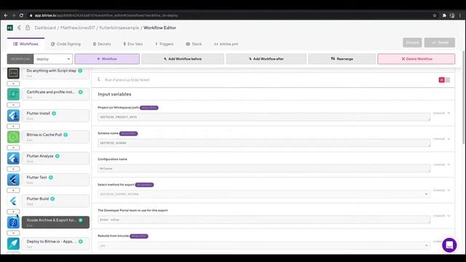466x262 pixels.
Task: Open the Dashboard breadcrumb link
Action: tap(45, 28)
